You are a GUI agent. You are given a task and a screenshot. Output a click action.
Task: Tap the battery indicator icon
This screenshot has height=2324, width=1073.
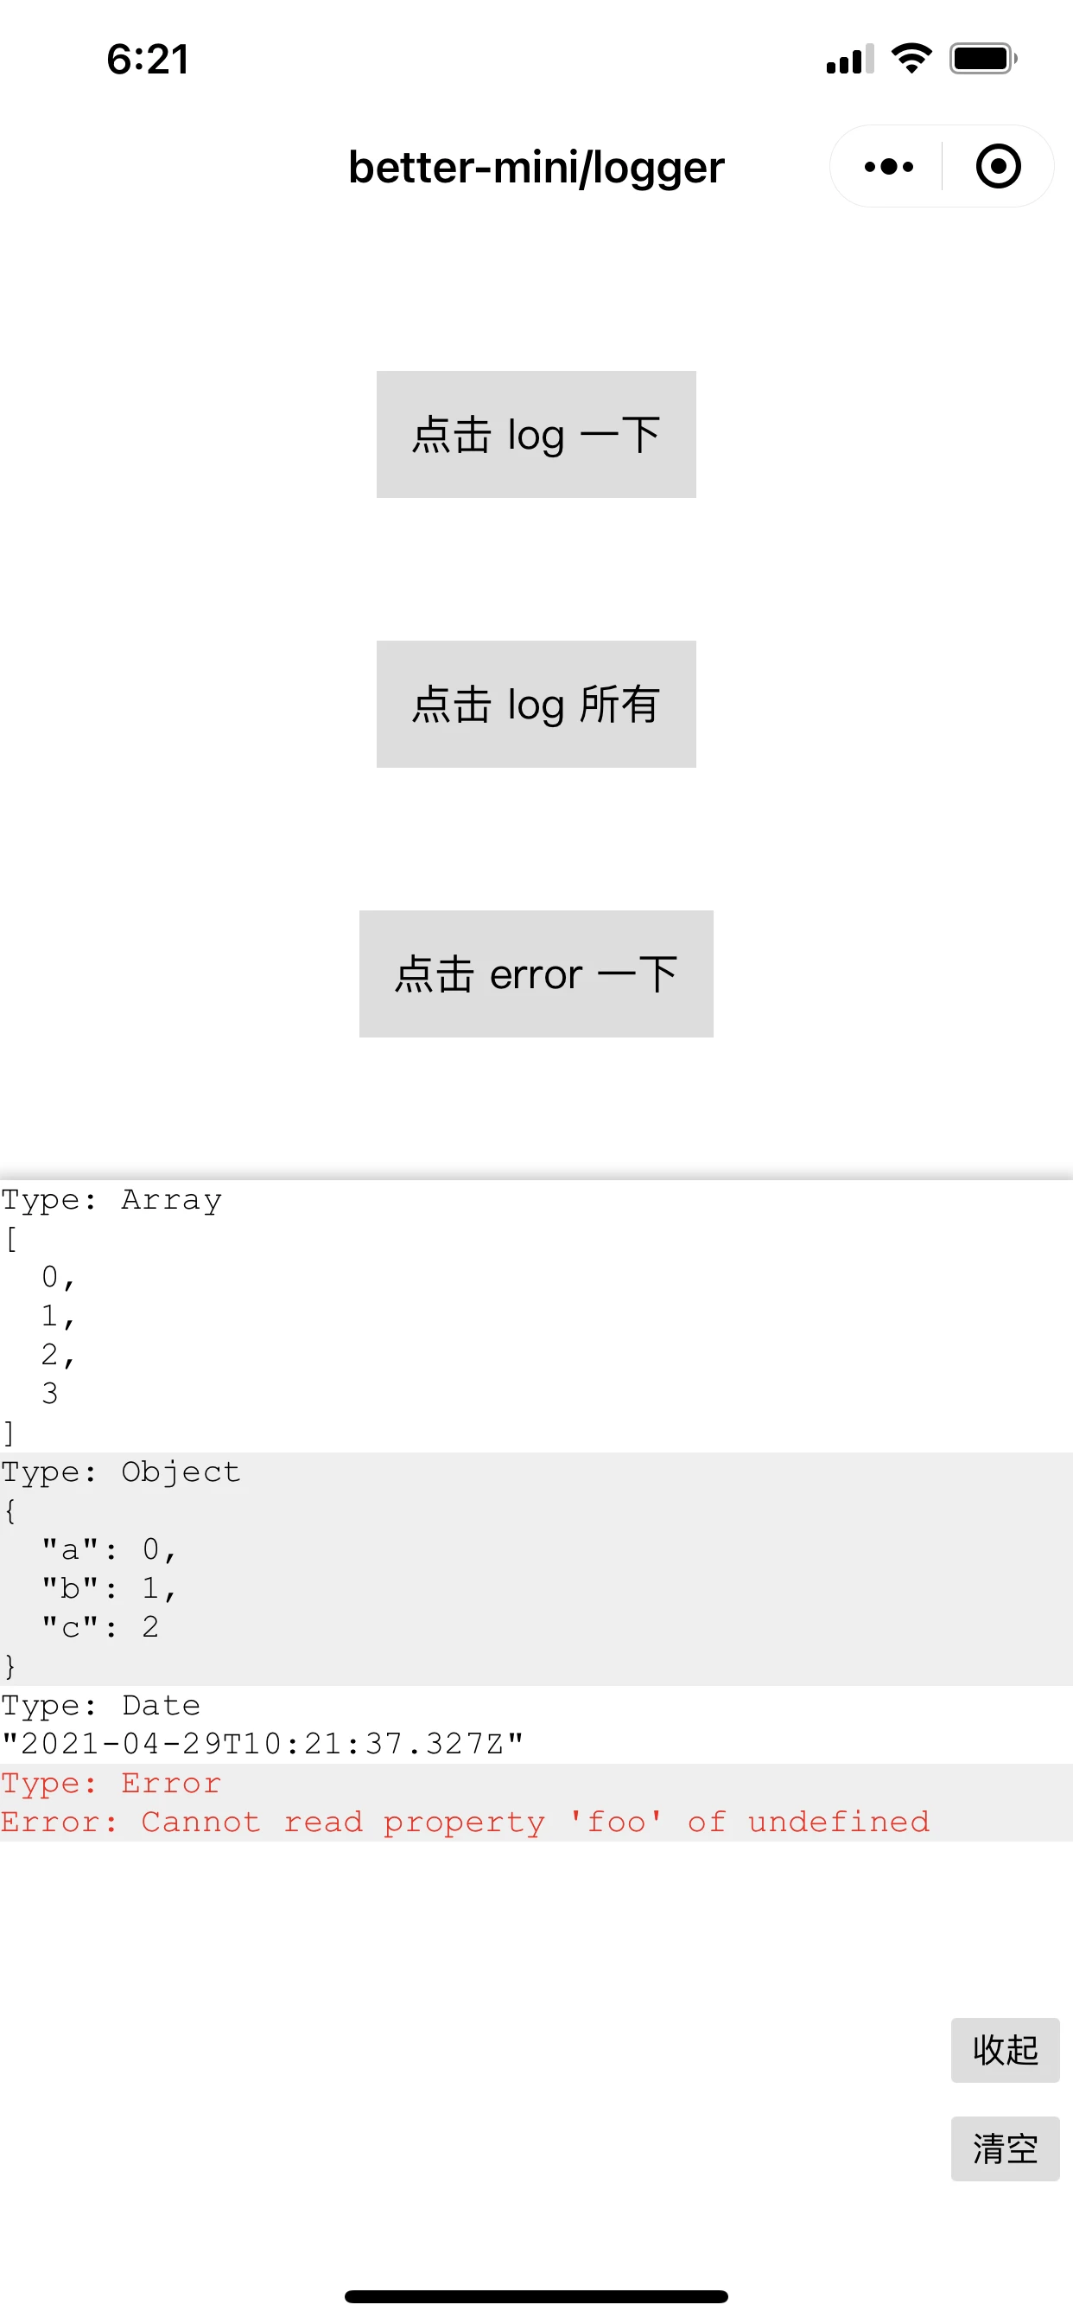(x=983, y=59)
